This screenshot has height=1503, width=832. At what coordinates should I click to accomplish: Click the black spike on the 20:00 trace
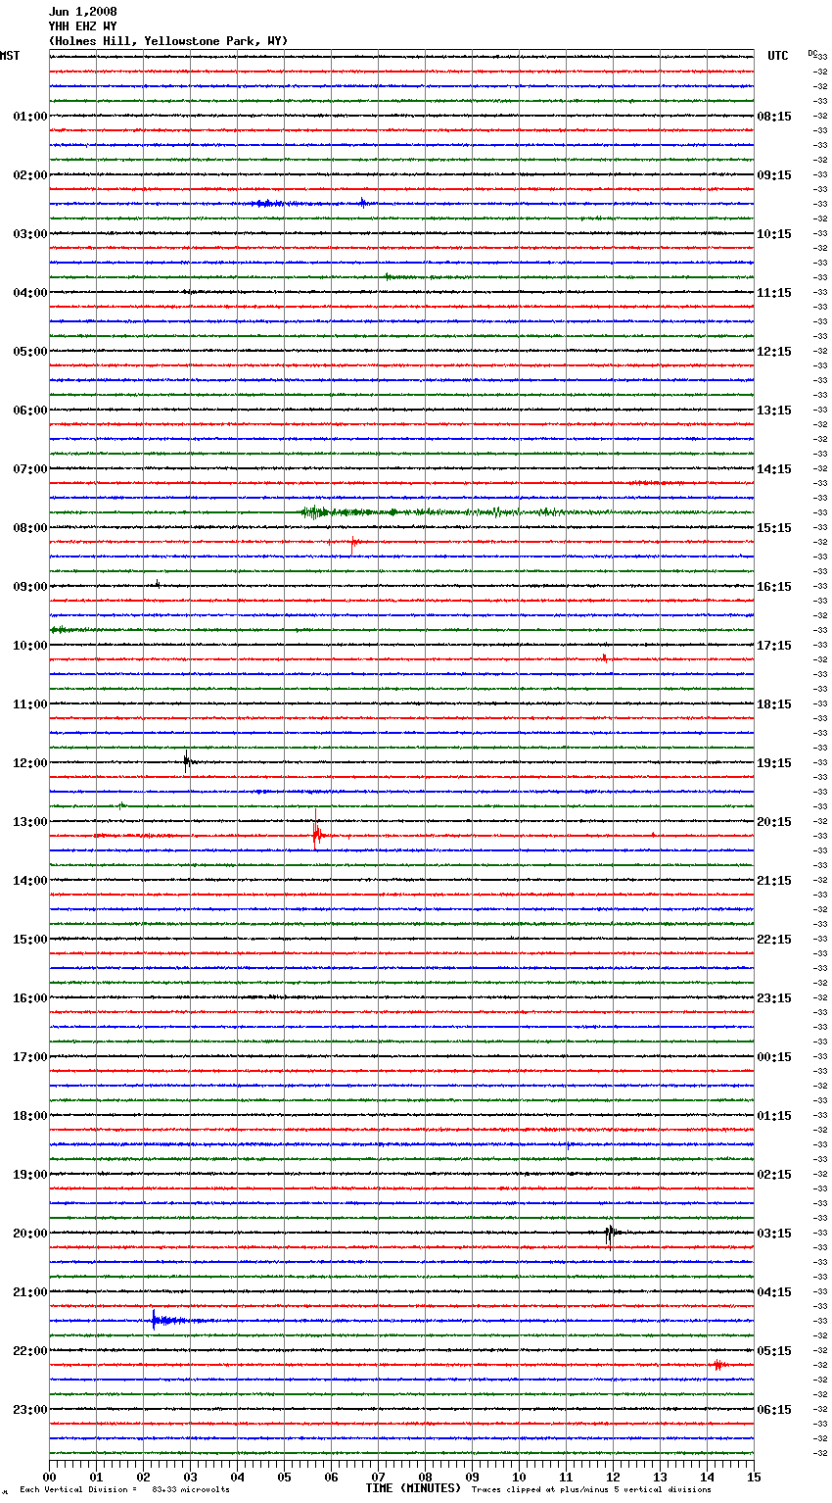click(610, 1235)
